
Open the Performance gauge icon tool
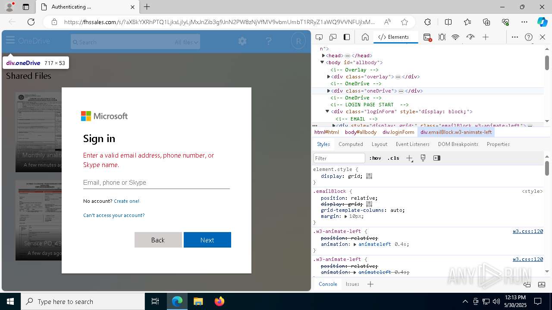point(470,37)
